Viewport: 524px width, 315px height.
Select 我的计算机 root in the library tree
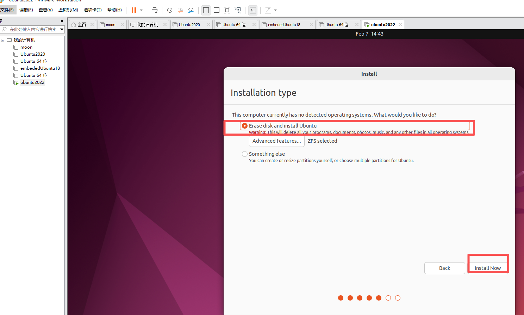[24, 40]
